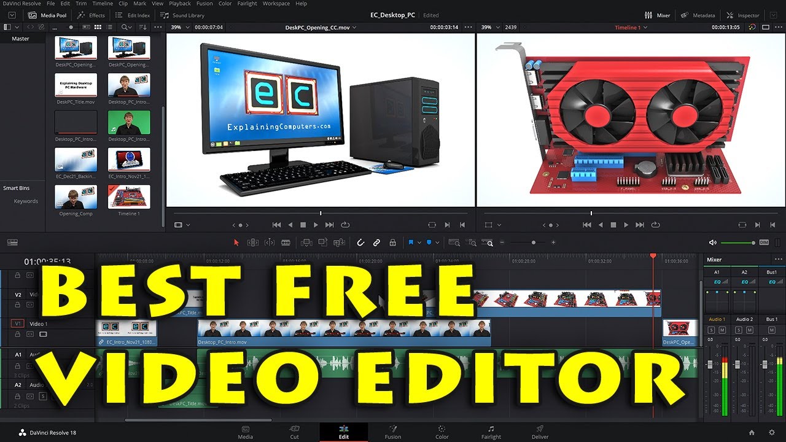786x442 pixels.
Task: Click Stop in the timeline viewer
Action: [x=613, y=225]
